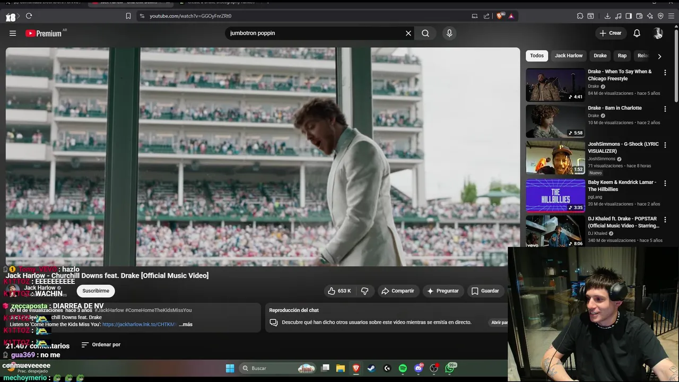Open Spotify from the taskbar
The width and height of the screenshot is (679, 382).
click(x=403, y=368)
